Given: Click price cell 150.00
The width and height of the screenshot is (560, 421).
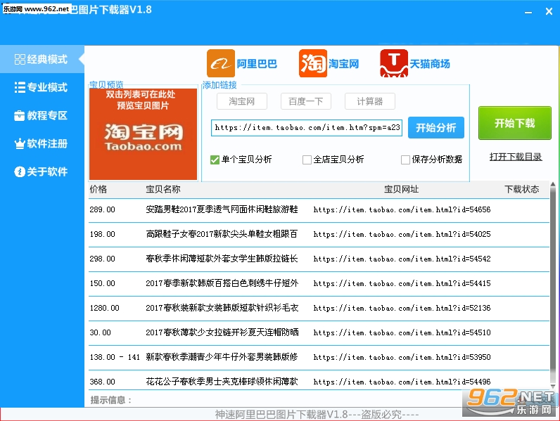Looking at the screenshot, I should (x=103, y=284).
